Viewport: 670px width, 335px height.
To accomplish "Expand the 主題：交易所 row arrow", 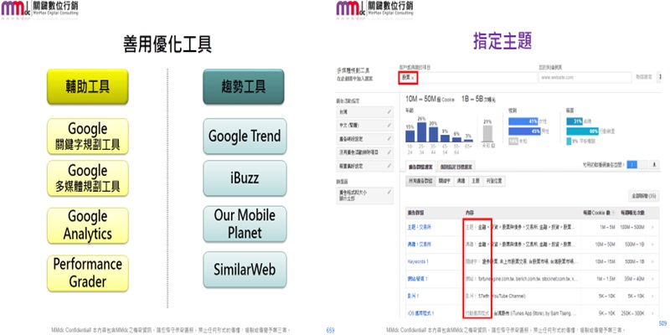I will point(652,225).
